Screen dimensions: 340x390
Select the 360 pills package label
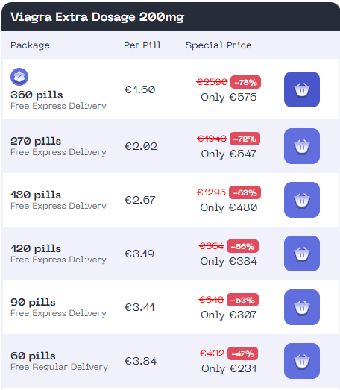[37, 95]
